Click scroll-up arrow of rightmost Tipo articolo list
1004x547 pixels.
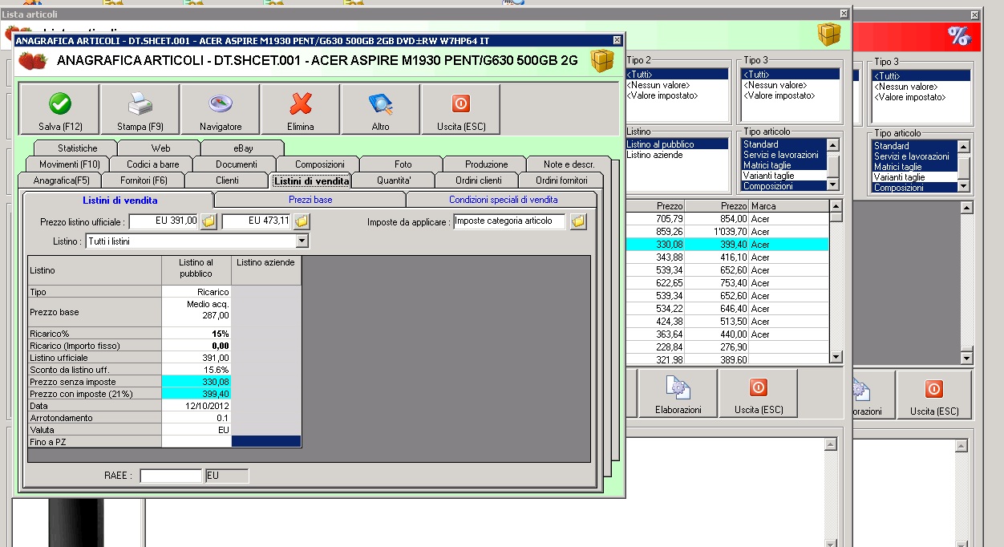pyautogui.click(x=964, y=147)
